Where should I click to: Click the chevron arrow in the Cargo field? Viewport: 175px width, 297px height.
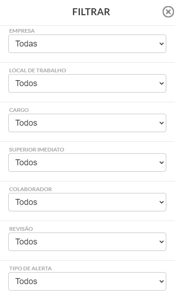(x=162, y=123)
